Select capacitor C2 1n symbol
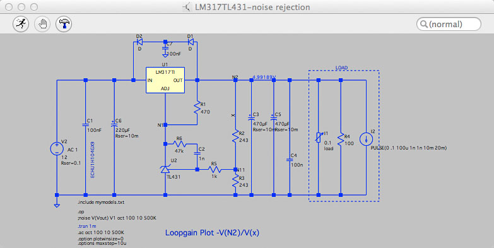494x248 pixels. 197,153
